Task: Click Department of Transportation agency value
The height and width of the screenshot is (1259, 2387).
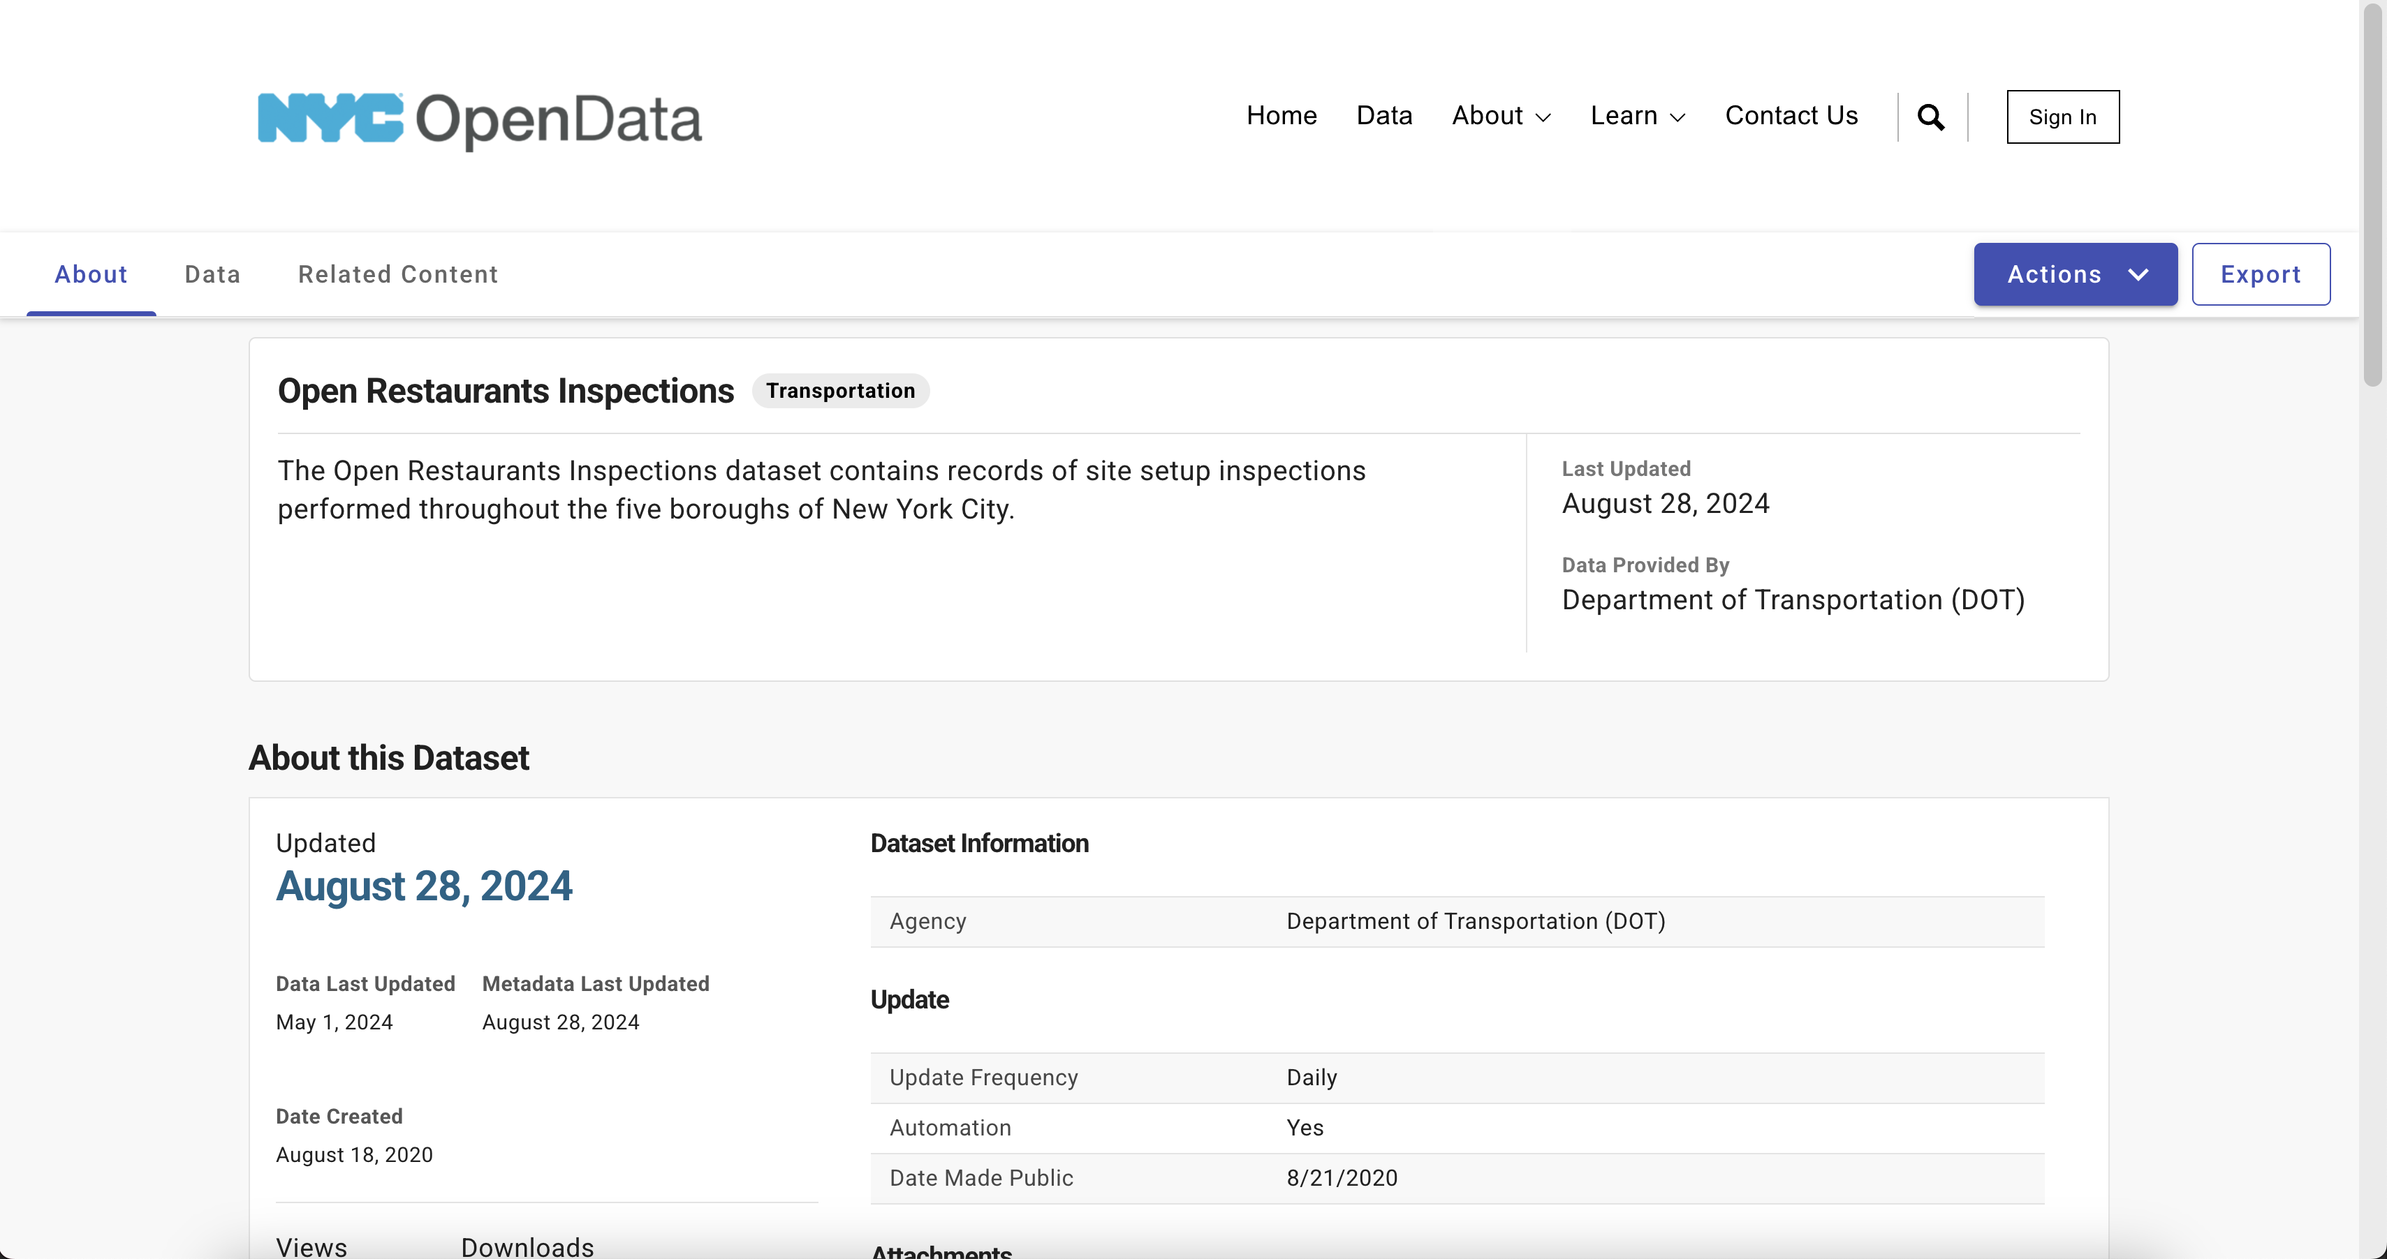Action: click(1475, 921)
